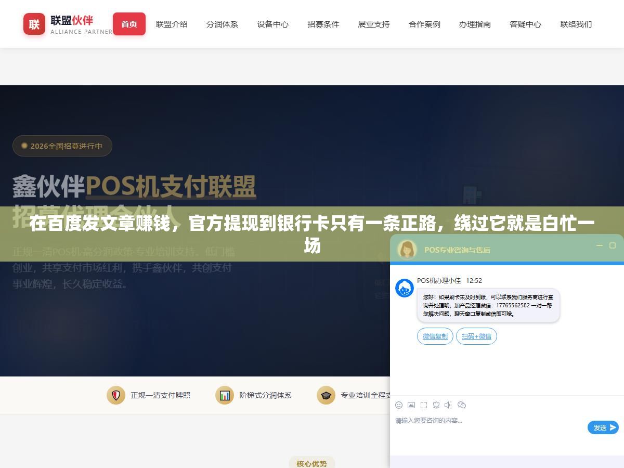This screenshot has height=468, width=624.
Task: Click the graduation cap icon beside 专业培训
Action: coord(326,395)
